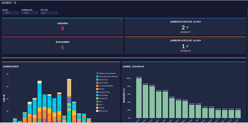Click the 监视器组相关的紧急告警 - Q1 2019 title

click(185, 22)
